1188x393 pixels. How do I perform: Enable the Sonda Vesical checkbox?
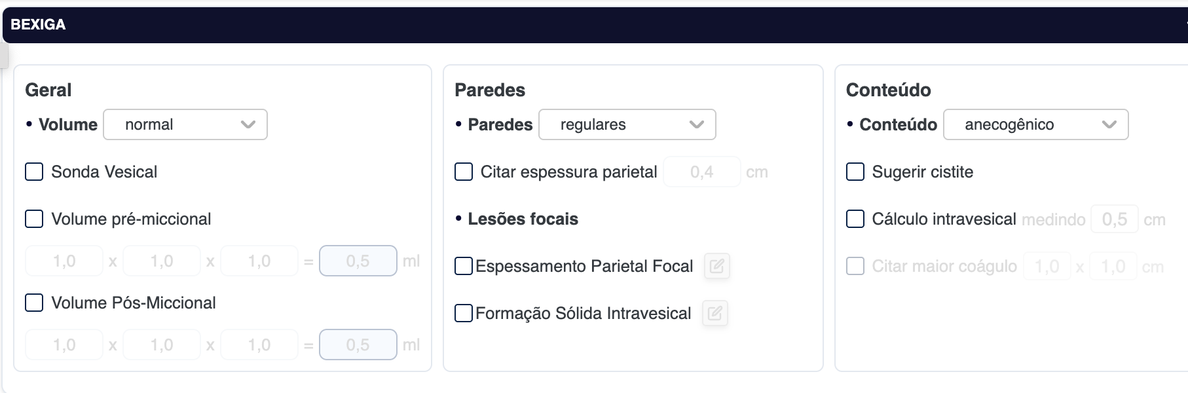click(x=34, y=172)
